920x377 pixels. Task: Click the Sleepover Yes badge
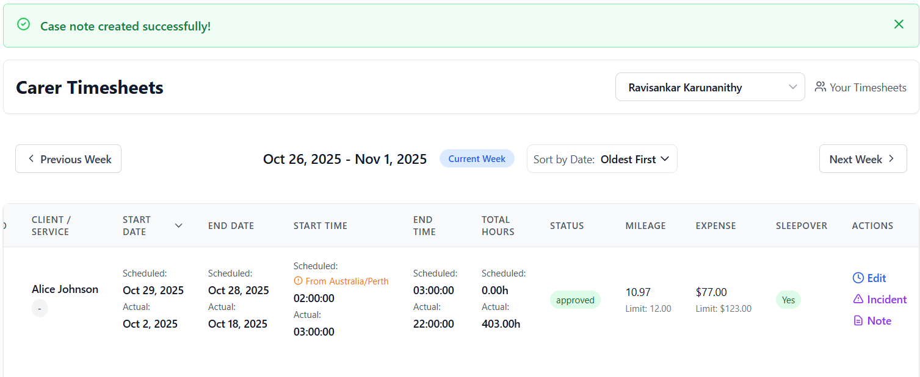pos(788,300)
